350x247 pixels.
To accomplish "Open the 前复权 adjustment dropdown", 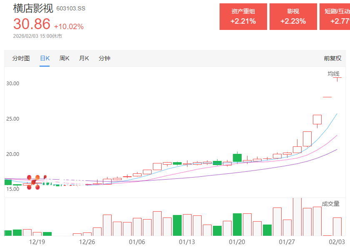I will click(332, 59).
